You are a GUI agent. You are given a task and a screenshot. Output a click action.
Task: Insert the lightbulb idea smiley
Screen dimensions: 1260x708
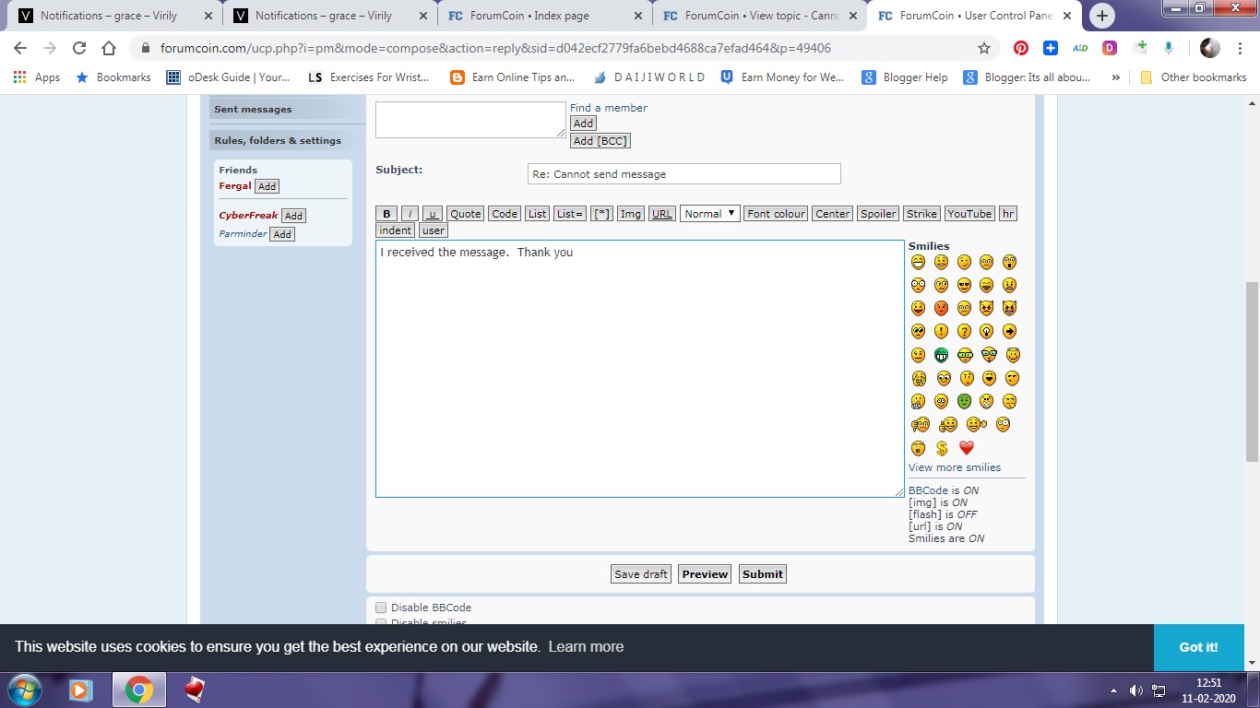point(986,331)
